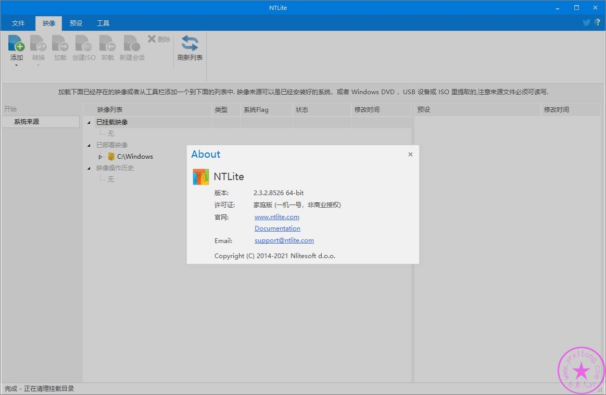Click the 预设 column header in right panel
Viewport: 606px width, 395px height.
(477, 110)
